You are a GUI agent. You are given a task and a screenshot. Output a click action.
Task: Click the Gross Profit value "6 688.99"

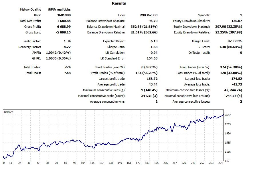tap(64, 27)
